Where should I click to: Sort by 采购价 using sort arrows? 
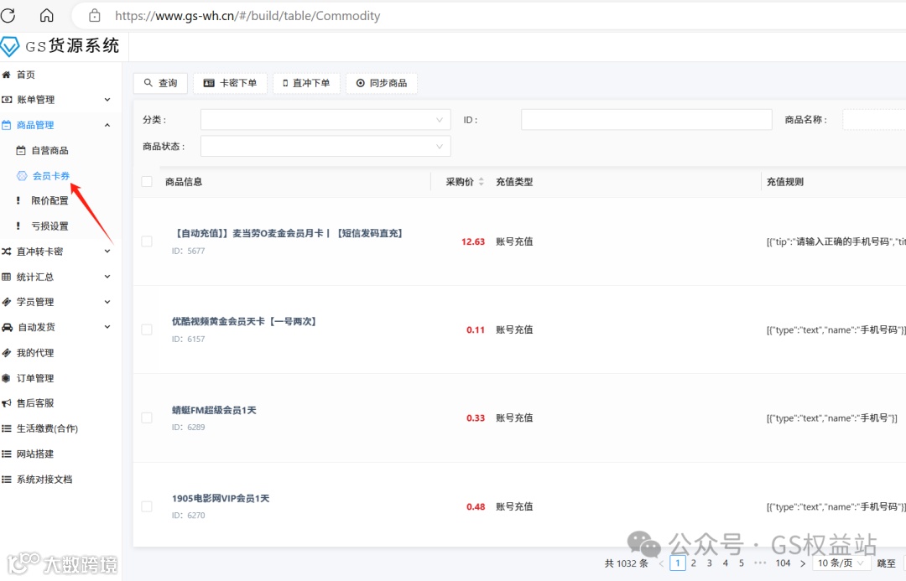[481, 181]
